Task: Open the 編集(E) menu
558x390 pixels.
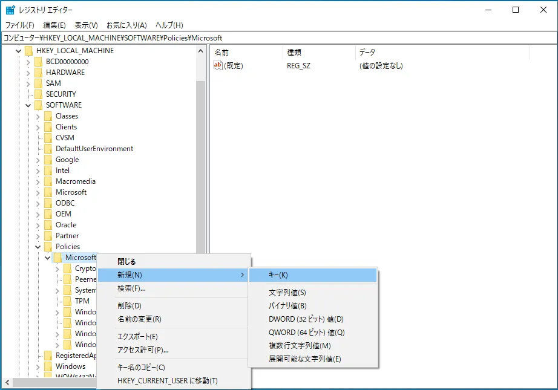Action: pyautogui.click(x=54, y=25)
